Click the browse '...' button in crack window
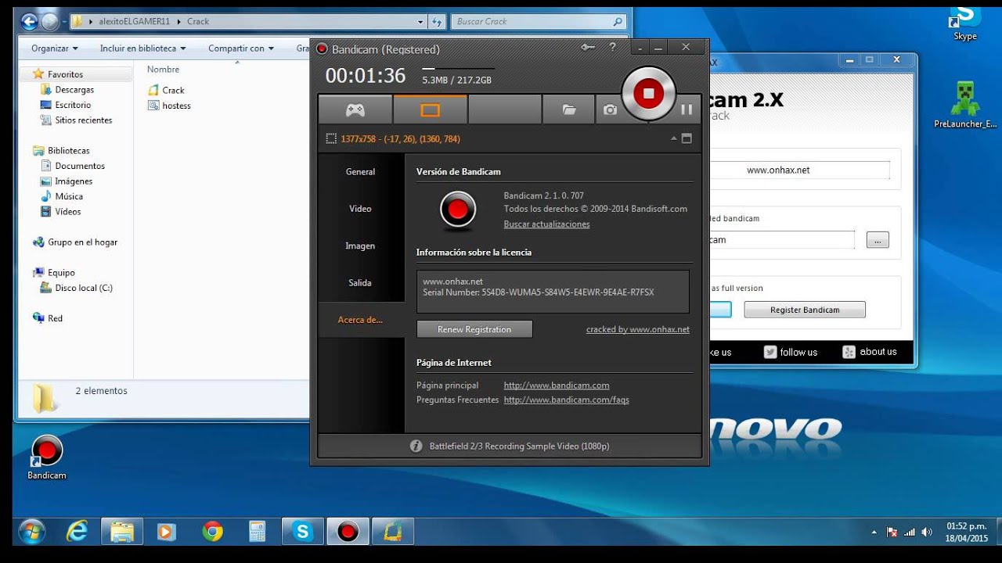 click(x=878, y=240)
